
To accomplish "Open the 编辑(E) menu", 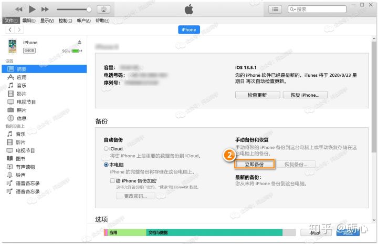I will (x=29, y=21).
